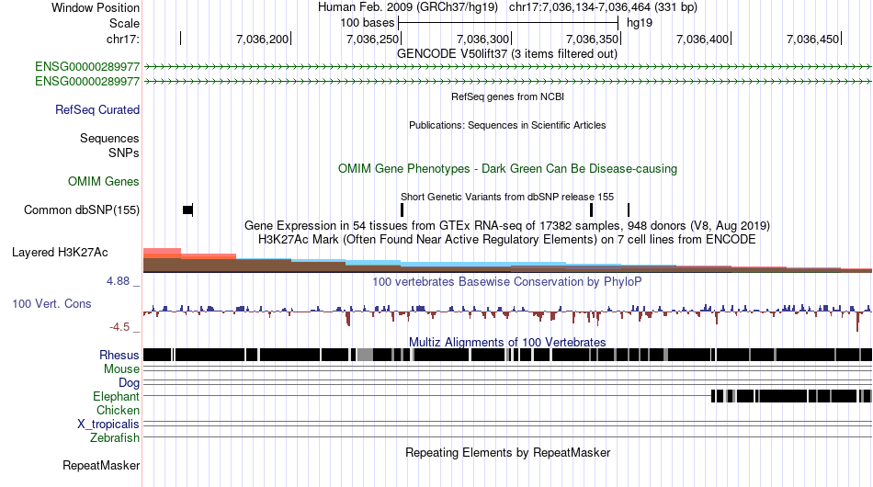Viewport: 873px width, 487px height.
Task: Click Publications: Sequences in Scientific Articles title
Action: [x=507, y=125]
